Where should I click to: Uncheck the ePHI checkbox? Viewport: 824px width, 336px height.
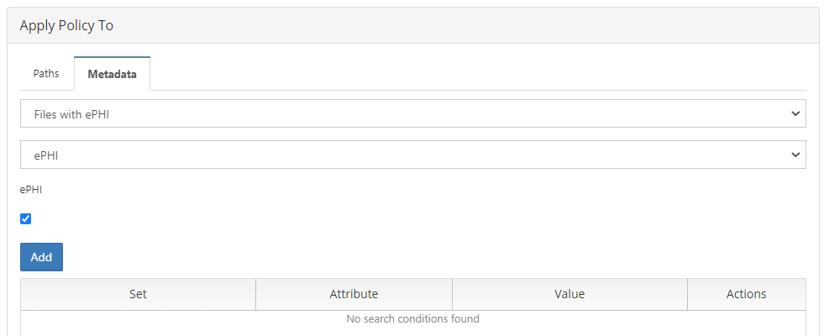click(x=26, y=219)
